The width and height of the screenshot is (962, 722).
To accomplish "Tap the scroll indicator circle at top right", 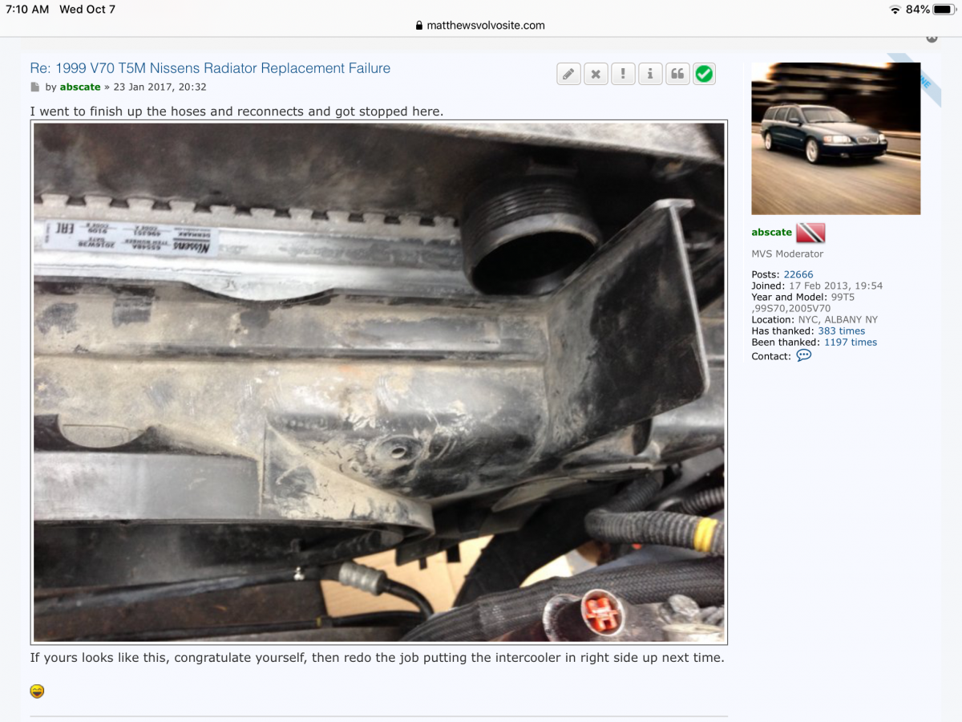I will point(932,37).
